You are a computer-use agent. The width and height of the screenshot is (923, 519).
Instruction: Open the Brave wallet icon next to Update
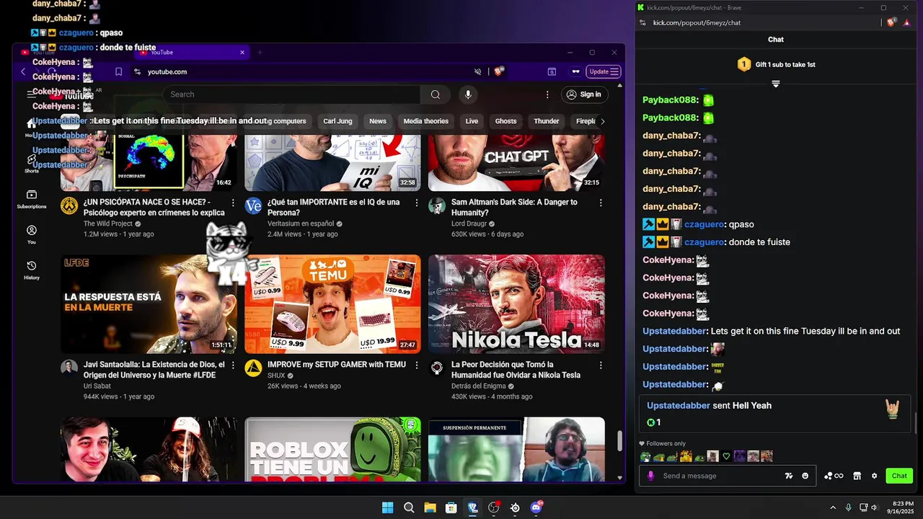[575, 71]
